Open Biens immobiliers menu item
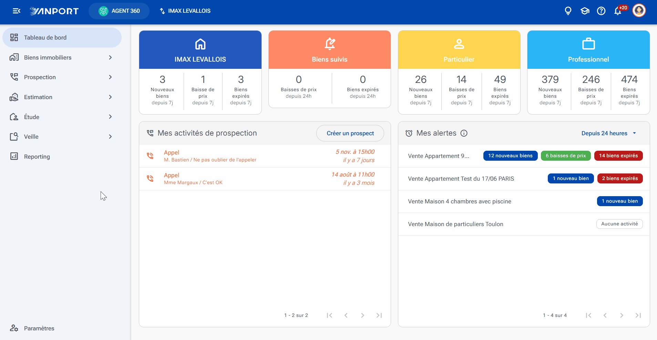This screenshot has width=657, height=340. click(x=62, y=57)
